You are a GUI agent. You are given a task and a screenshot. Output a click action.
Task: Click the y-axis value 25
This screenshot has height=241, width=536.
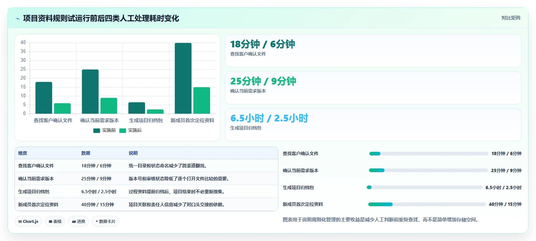coord(23,69)
